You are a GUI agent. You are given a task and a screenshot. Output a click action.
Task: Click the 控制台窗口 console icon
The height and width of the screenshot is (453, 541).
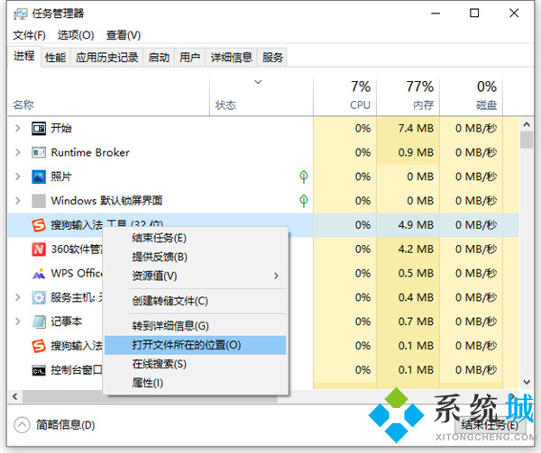(39, 371)
